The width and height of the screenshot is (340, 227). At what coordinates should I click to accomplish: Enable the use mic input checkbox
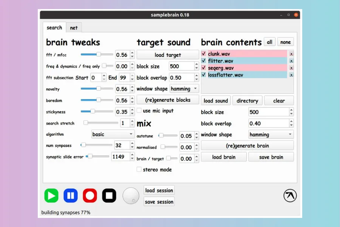[x=139, y=111]
